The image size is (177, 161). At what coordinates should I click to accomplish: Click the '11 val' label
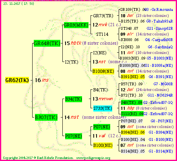(x=99, y=136)
